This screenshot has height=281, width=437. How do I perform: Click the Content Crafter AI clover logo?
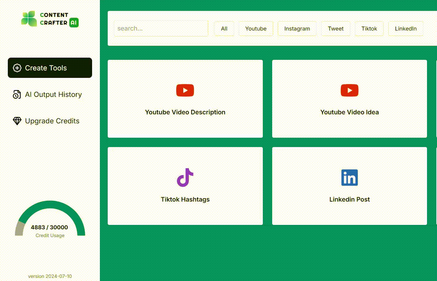point(29,19)
